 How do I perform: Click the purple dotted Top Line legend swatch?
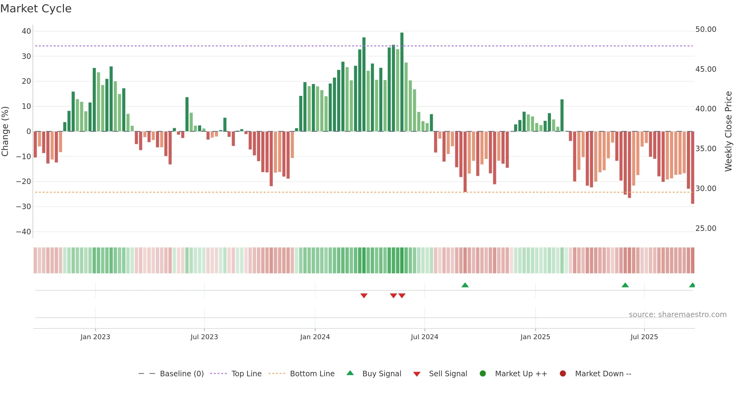[x=218, y=374]
